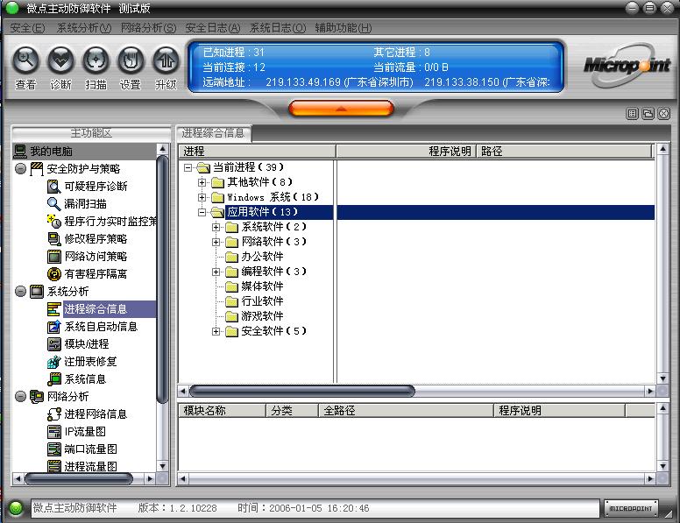Open the 安全(E) menu

click(x=28, y=28)
